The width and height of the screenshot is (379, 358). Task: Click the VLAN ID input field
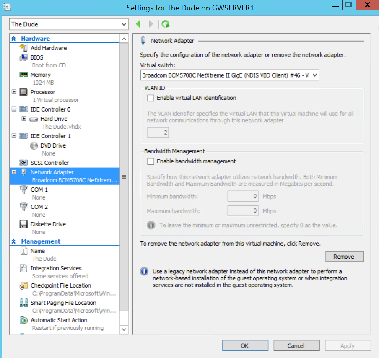click(x=158, y=132)
